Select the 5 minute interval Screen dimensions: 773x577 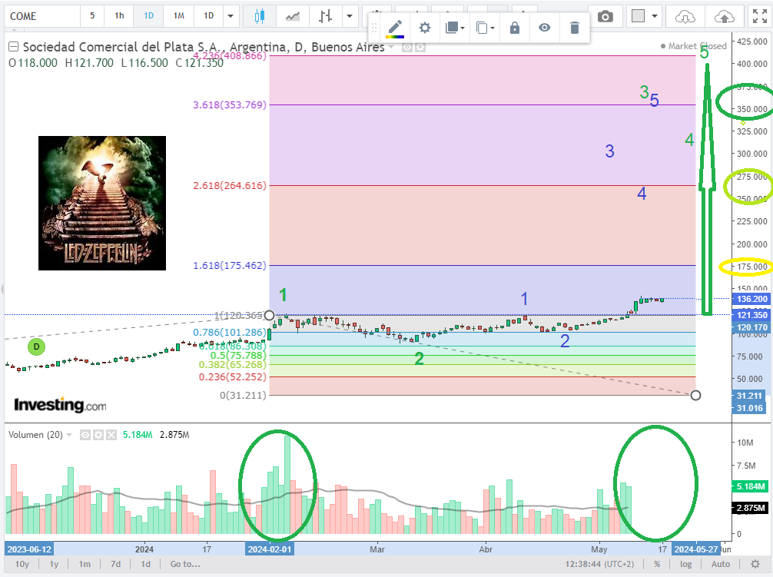tap(92, 16)
